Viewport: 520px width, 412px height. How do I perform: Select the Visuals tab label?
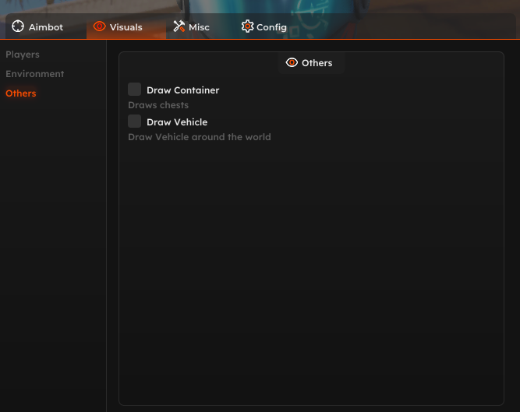[126, 27]
